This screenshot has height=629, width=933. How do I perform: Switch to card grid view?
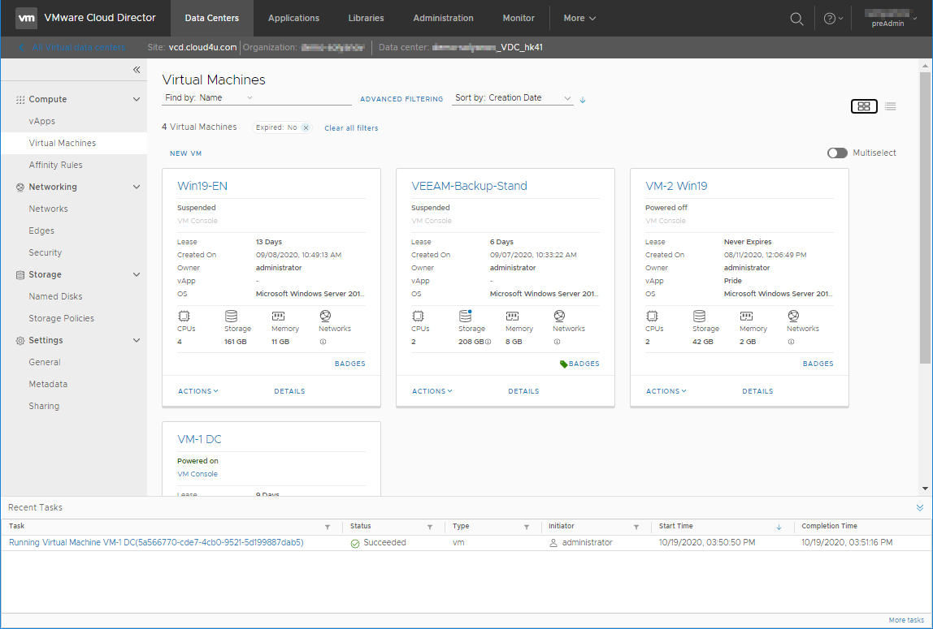864,106
